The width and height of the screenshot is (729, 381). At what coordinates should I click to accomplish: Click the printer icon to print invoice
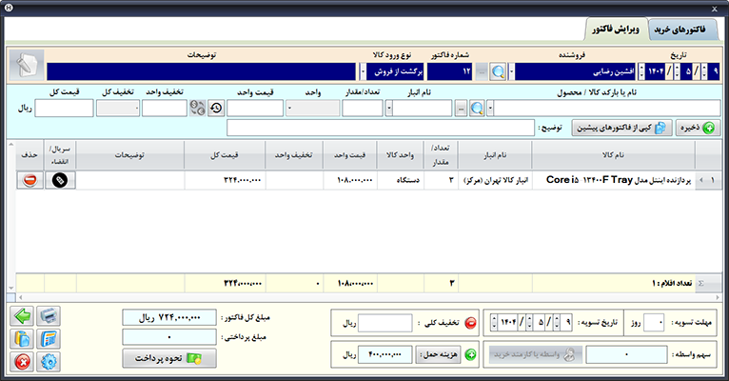[x=49, y=316]
